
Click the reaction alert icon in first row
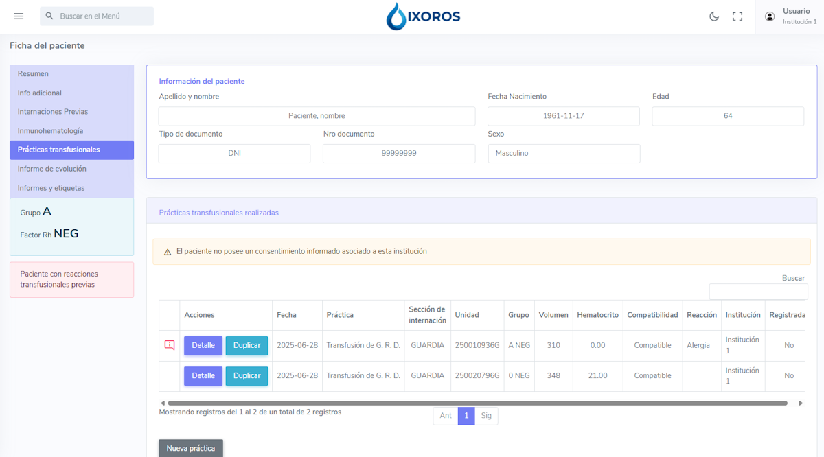pos(170,345)
